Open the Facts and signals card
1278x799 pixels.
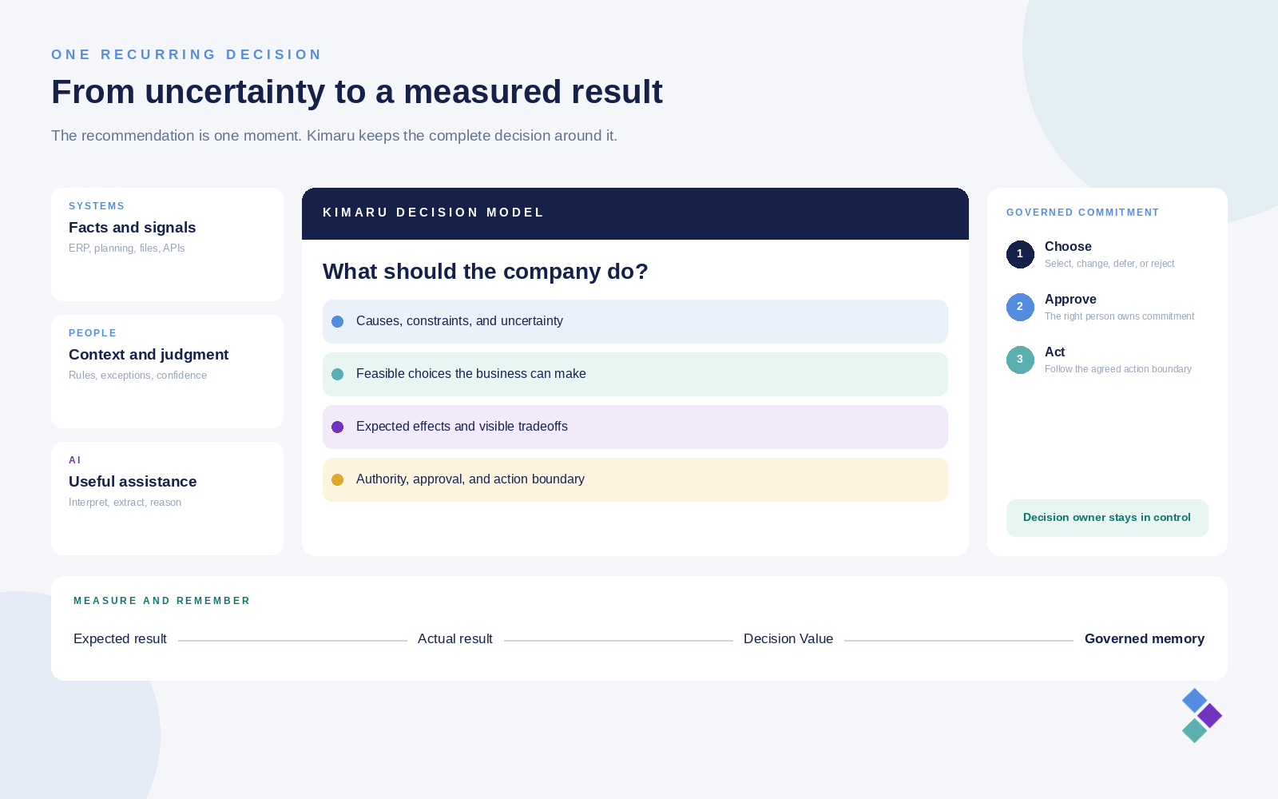(x=167, y=244)
